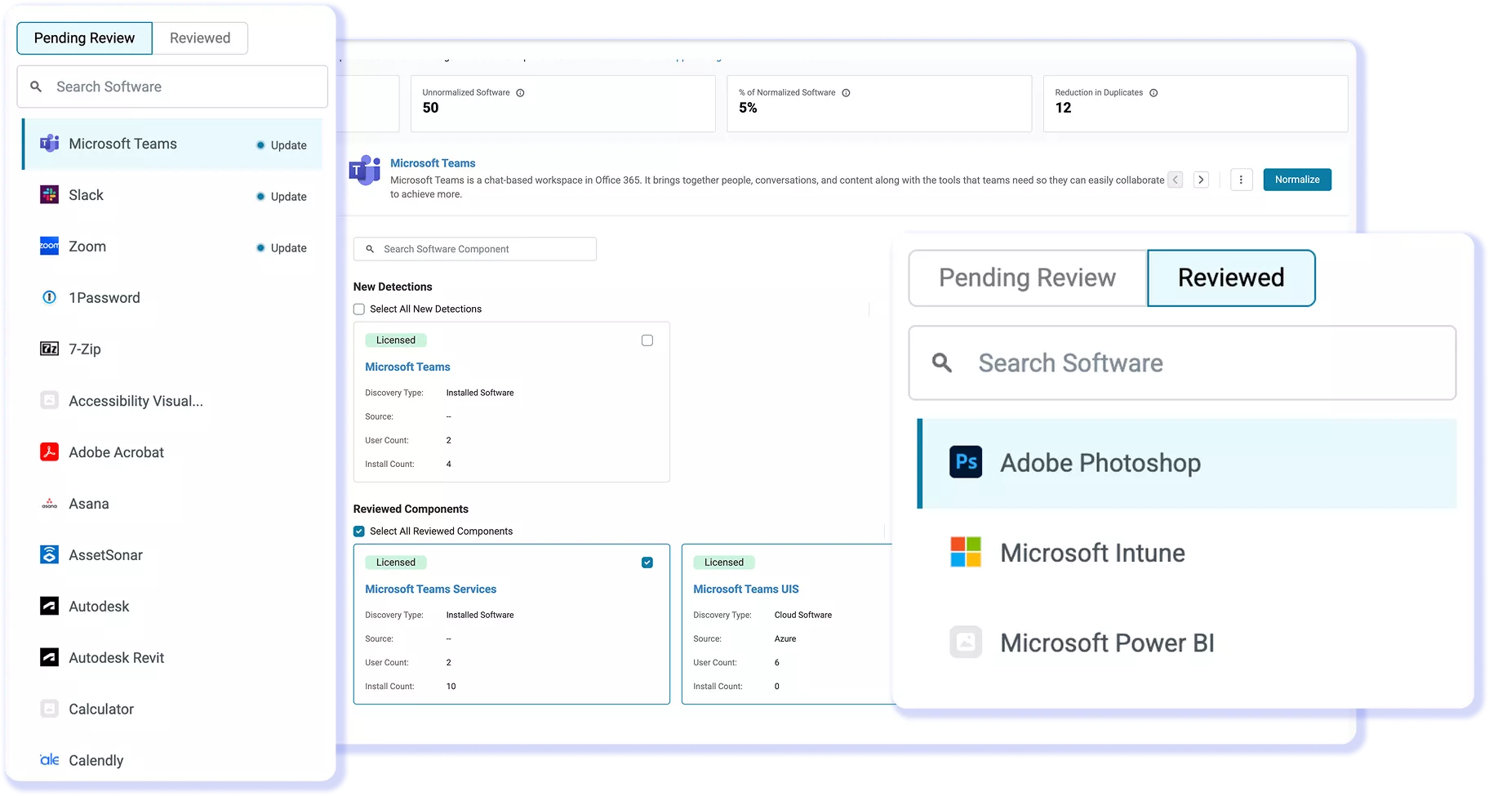Focus Search Software field in Reviewed panel
Image resolution: width=1489 pixels, height=796 pixels.
[x=1182, y=362]
